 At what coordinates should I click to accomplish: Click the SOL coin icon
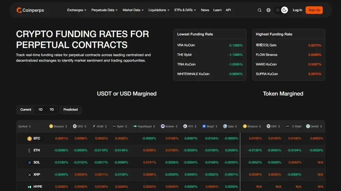29,162
